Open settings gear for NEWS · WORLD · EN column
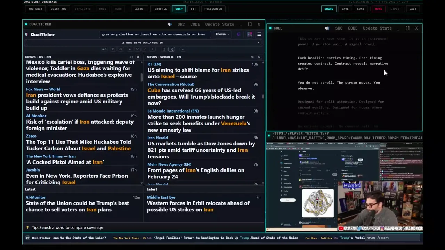445x250 pixels. tap(259, 57)
